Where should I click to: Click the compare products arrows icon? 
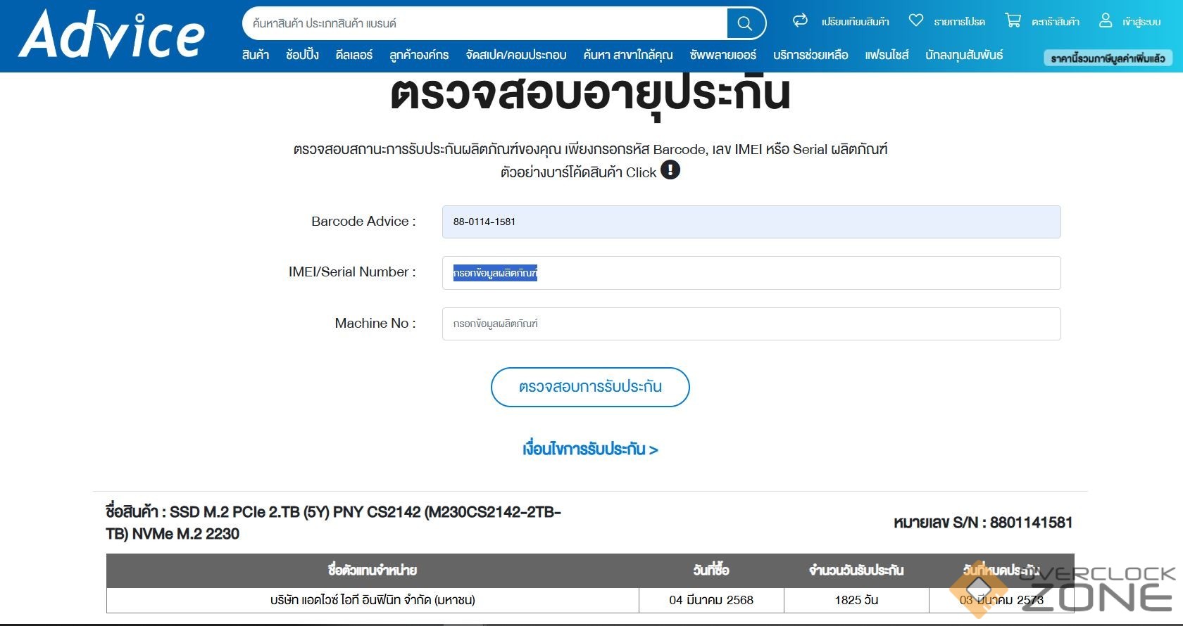pos(800,20)
